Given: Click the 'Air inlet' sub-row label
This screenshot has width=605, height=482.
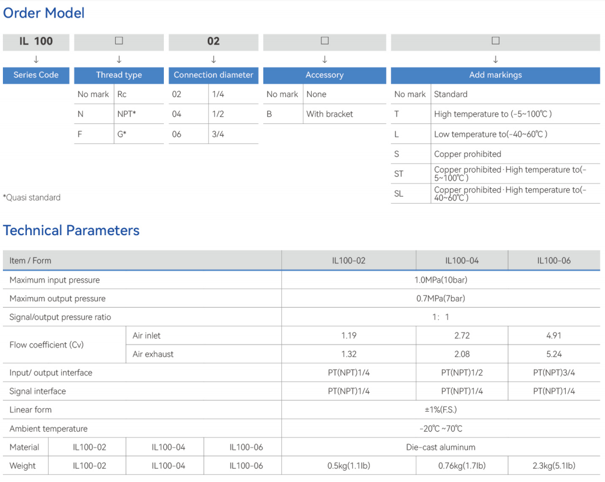Looking at the screenshot, I should pos(147,336).
